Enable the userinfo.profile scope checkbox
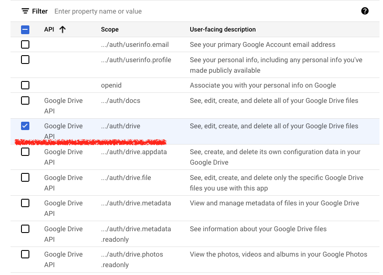 [x=25, y=60]
